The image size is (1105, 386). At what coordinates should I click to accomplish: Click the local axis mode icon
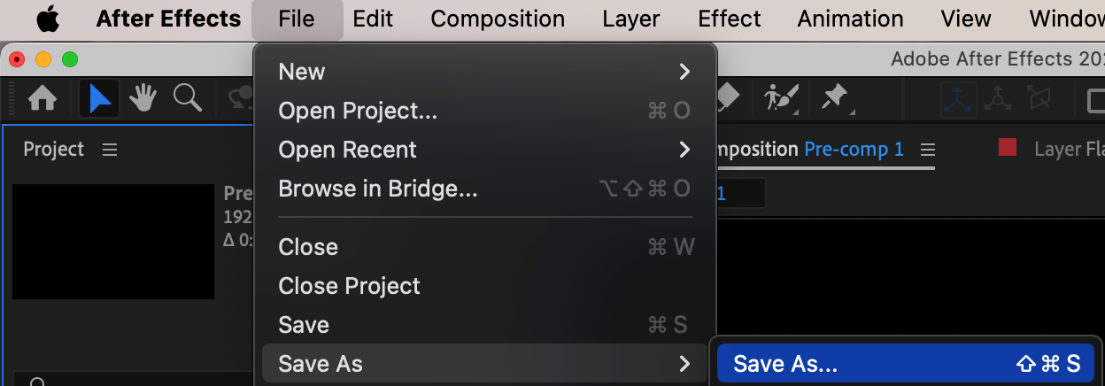coord(958,99)
